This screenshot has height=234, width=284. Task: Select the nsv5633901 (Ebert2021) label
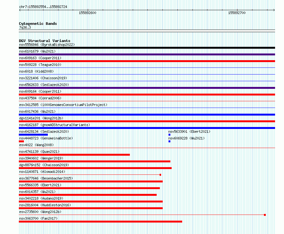coord(189,131)
